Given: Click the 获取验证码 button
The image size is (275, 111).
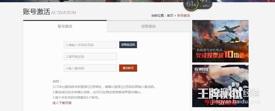Looking at the screenshot, I should click(x=128, y=45).
